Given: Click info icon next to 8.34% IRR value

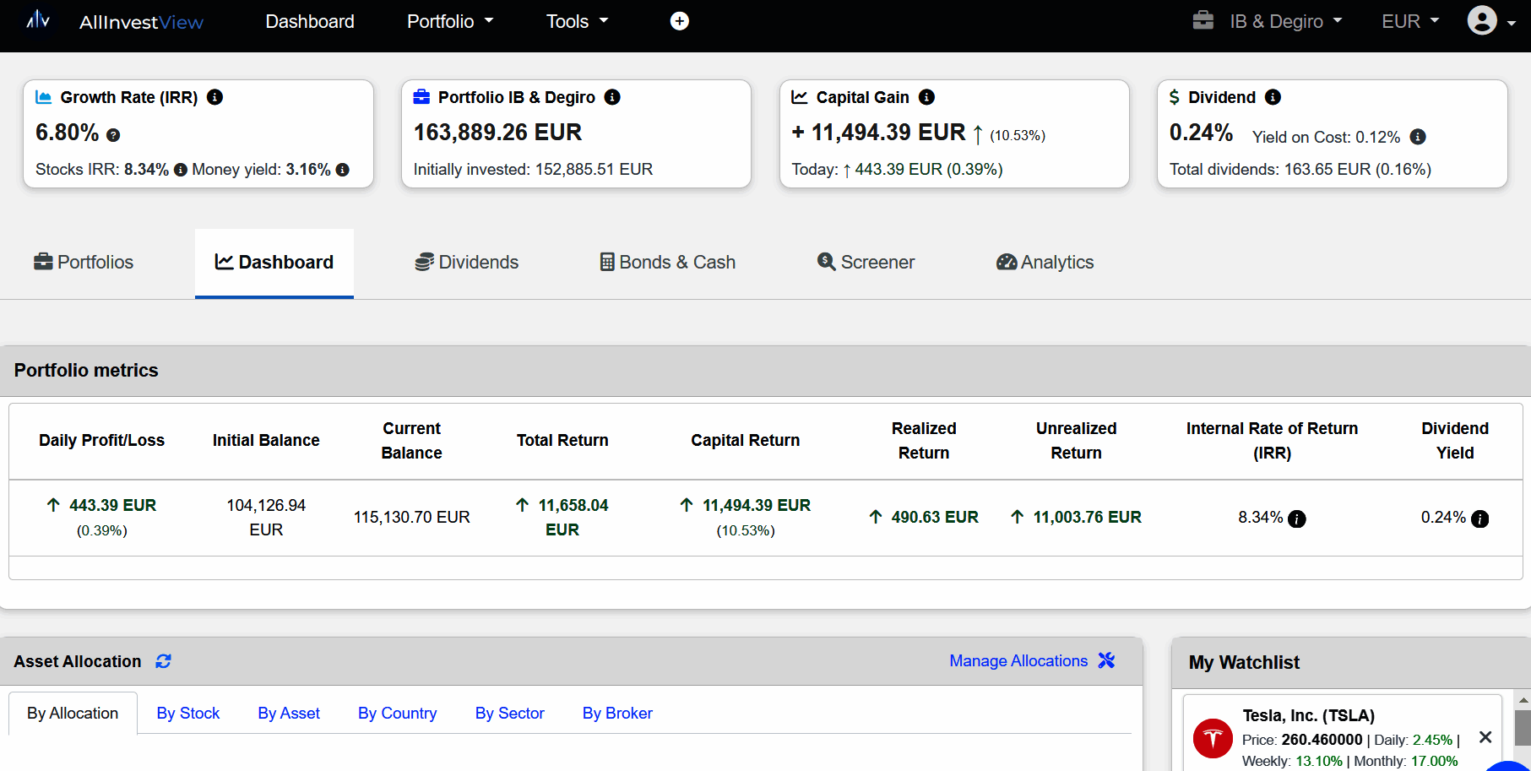Looking at the screenshot, I should [x=1297, y=519].
